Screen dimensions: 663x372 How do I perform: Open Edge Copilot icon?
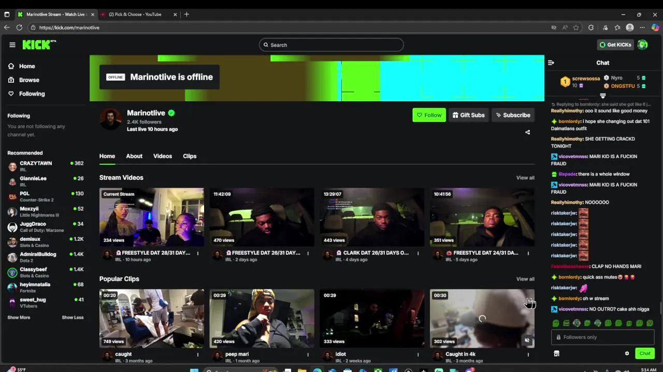click(x=655, y=27)
